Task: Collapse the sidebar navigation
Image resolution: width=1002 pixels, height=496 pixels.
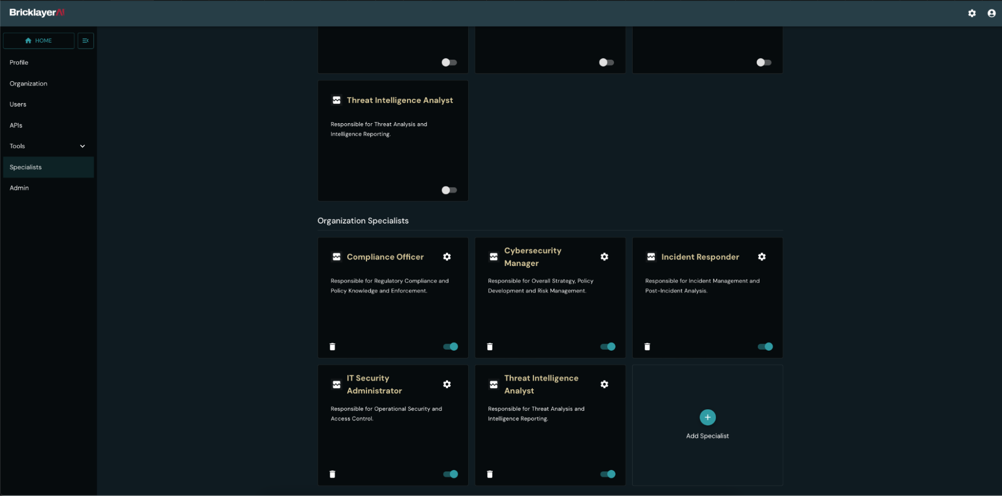Action: pos(86,41)
